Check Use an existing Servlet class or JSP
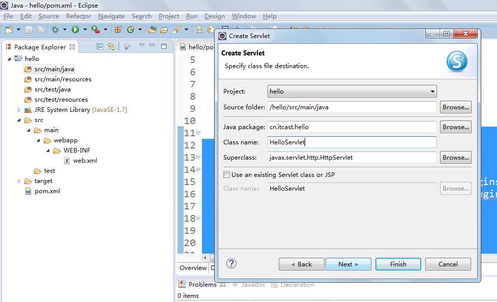The height and width of the screenshot is (302, 497). click(x=227, y=174)
